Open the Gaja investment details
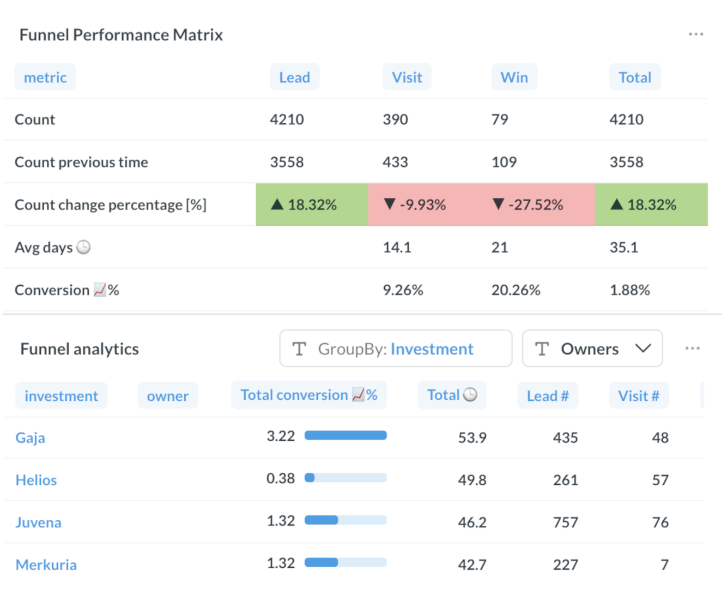This screenshot has height=589, width=727. pyautogui.click(x=30, y=437)
